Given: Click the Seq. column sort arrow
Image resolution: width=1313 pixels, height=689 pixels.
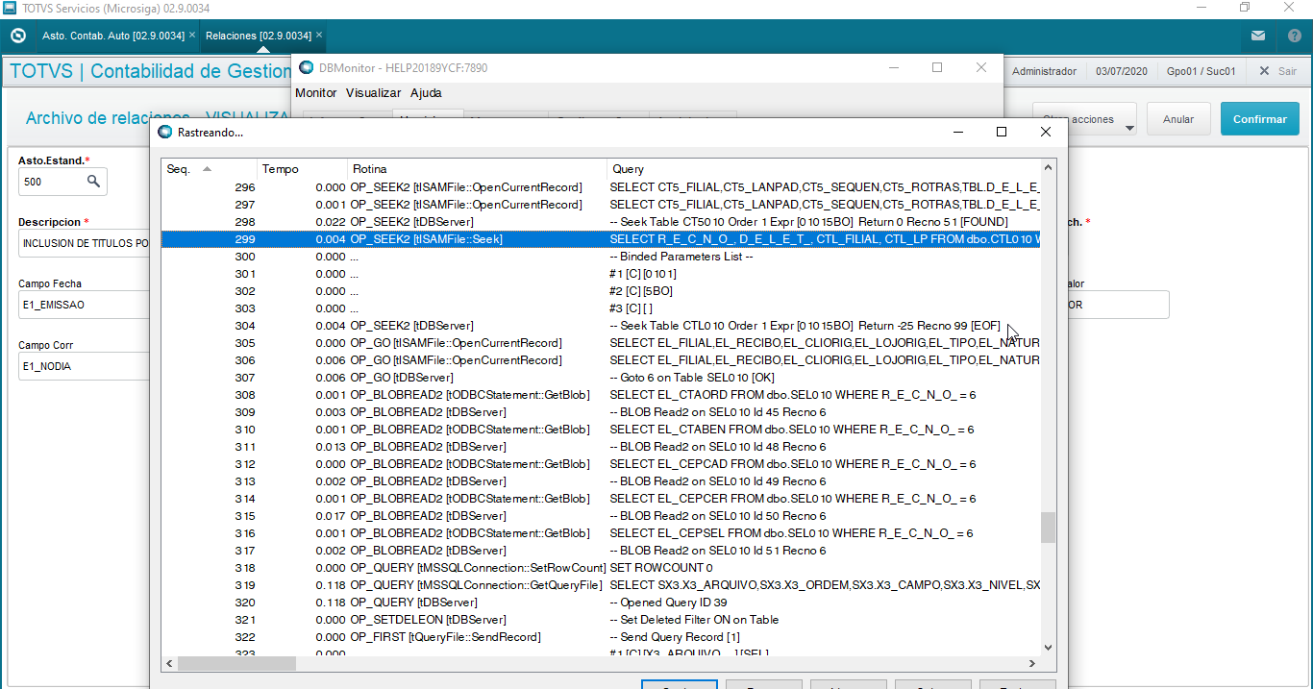Looking at the screenshot, I should pyautogui.click(x=207, y=169).
